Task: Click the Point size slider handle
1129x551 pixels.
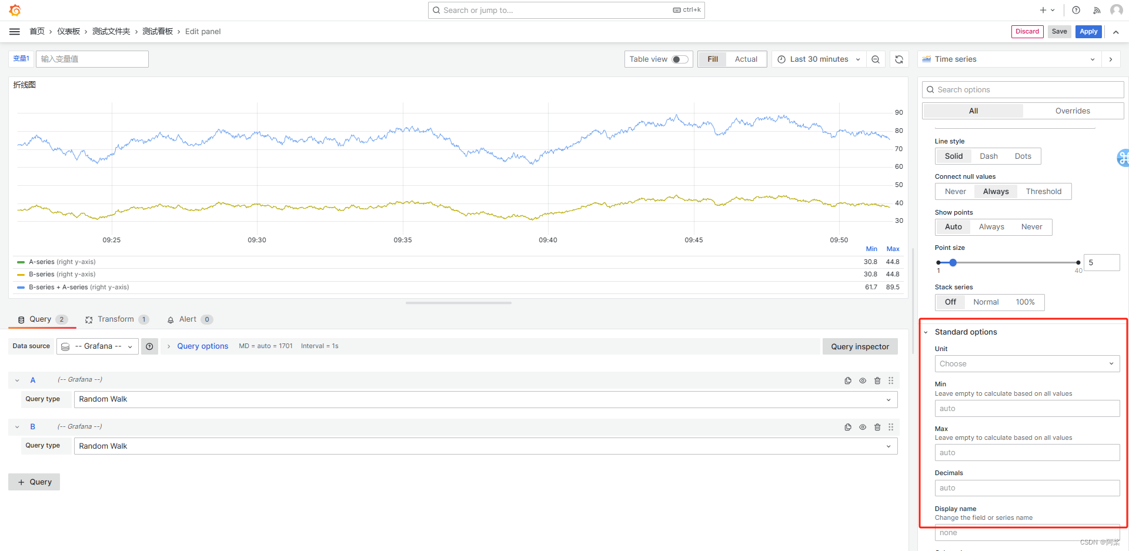Action: click(x=953, y=263)
